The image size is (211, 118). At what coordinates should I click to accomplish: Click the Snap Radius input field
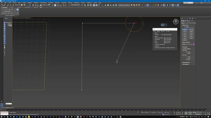coord(166,39)
